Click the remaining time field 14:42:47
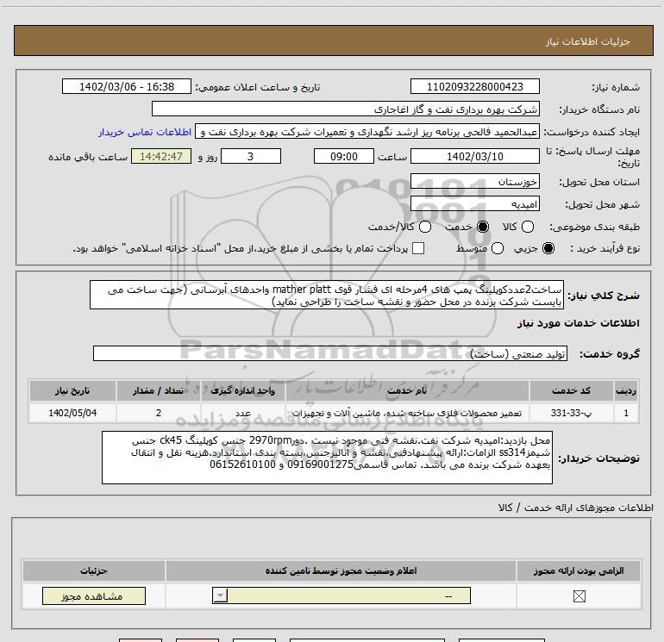Image resolution: width=664 pixels, height=642 pixels. click(161, 156)
